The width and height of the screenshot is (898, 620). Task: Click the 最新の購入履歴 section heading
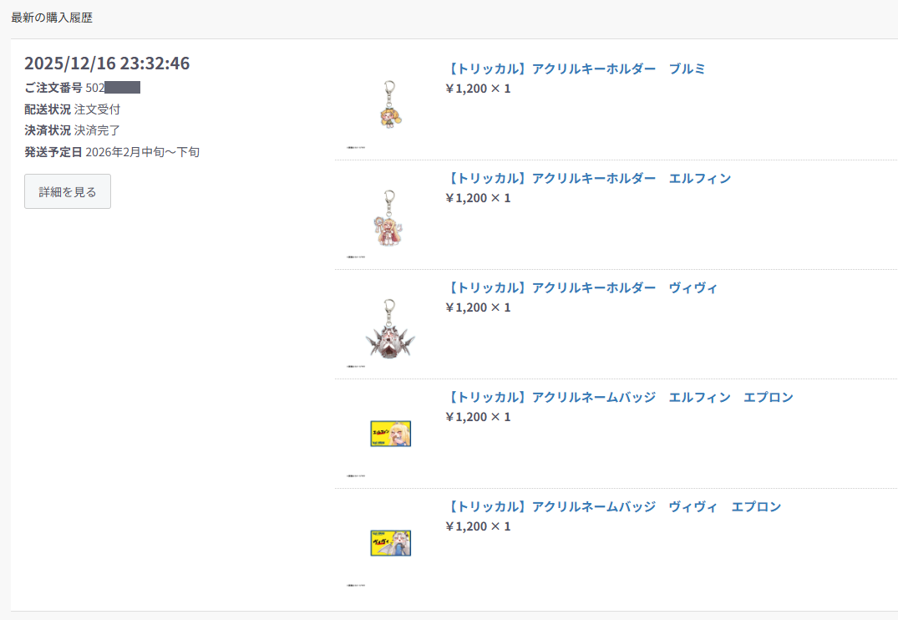[52, 18]
